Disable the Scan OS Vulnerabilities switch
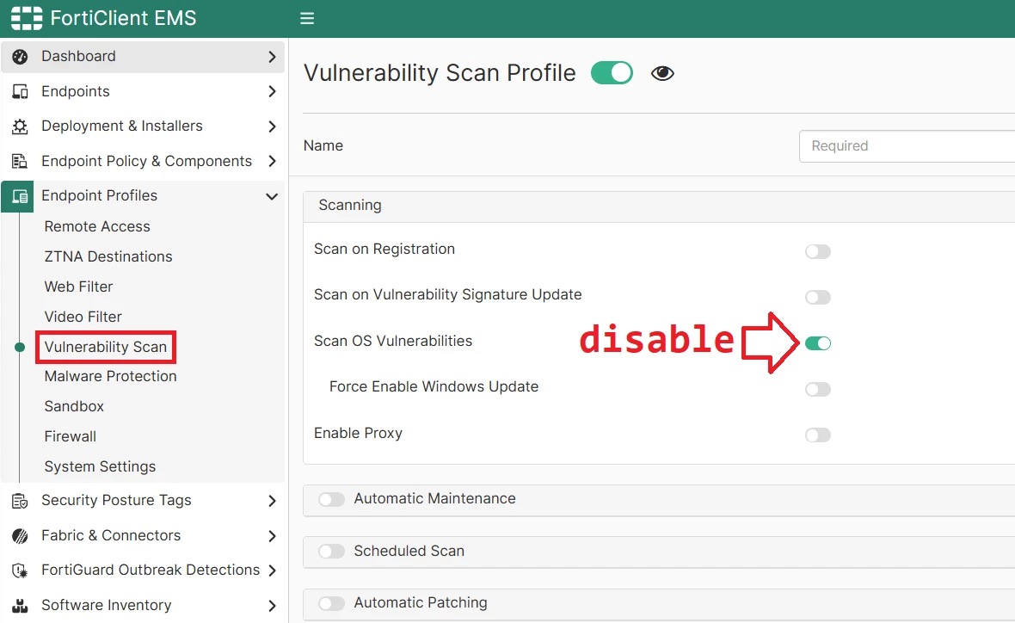Viewport: 1015px width, 623px height. click(817, 343)
